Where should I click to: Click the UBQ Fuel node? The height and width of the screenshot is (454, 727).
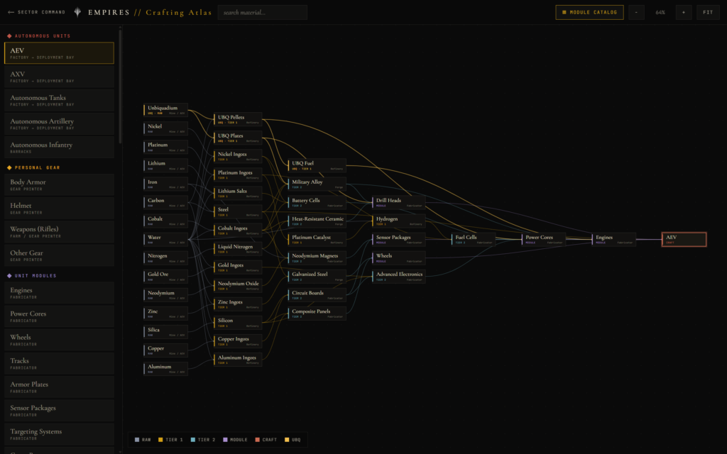317,165
